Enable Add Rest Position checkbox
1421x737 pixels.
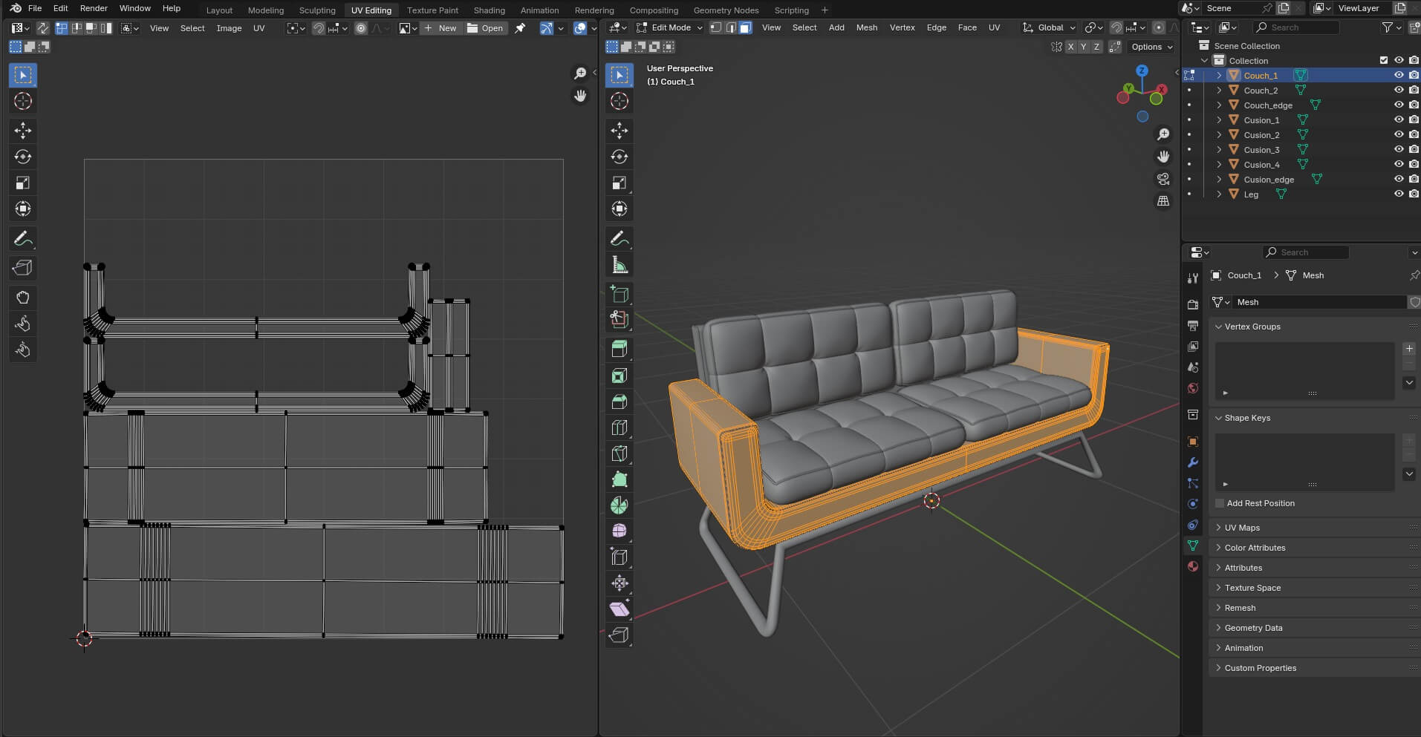(1219, 503)
